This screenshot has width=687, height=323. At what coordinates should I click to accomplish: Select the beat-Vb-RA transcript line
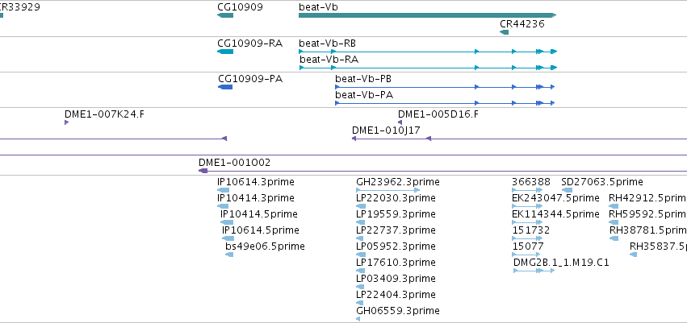(x=428, y=68)
